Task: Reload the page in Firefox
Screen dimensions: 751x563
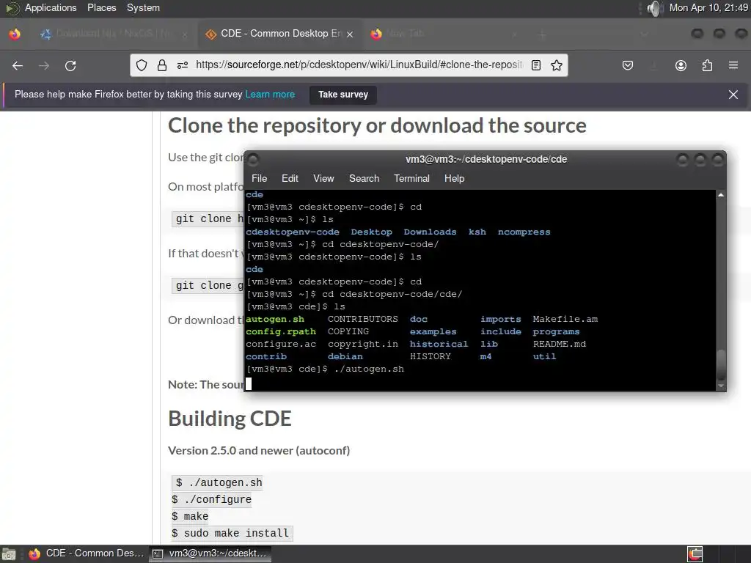Action: tap(70, 65)
